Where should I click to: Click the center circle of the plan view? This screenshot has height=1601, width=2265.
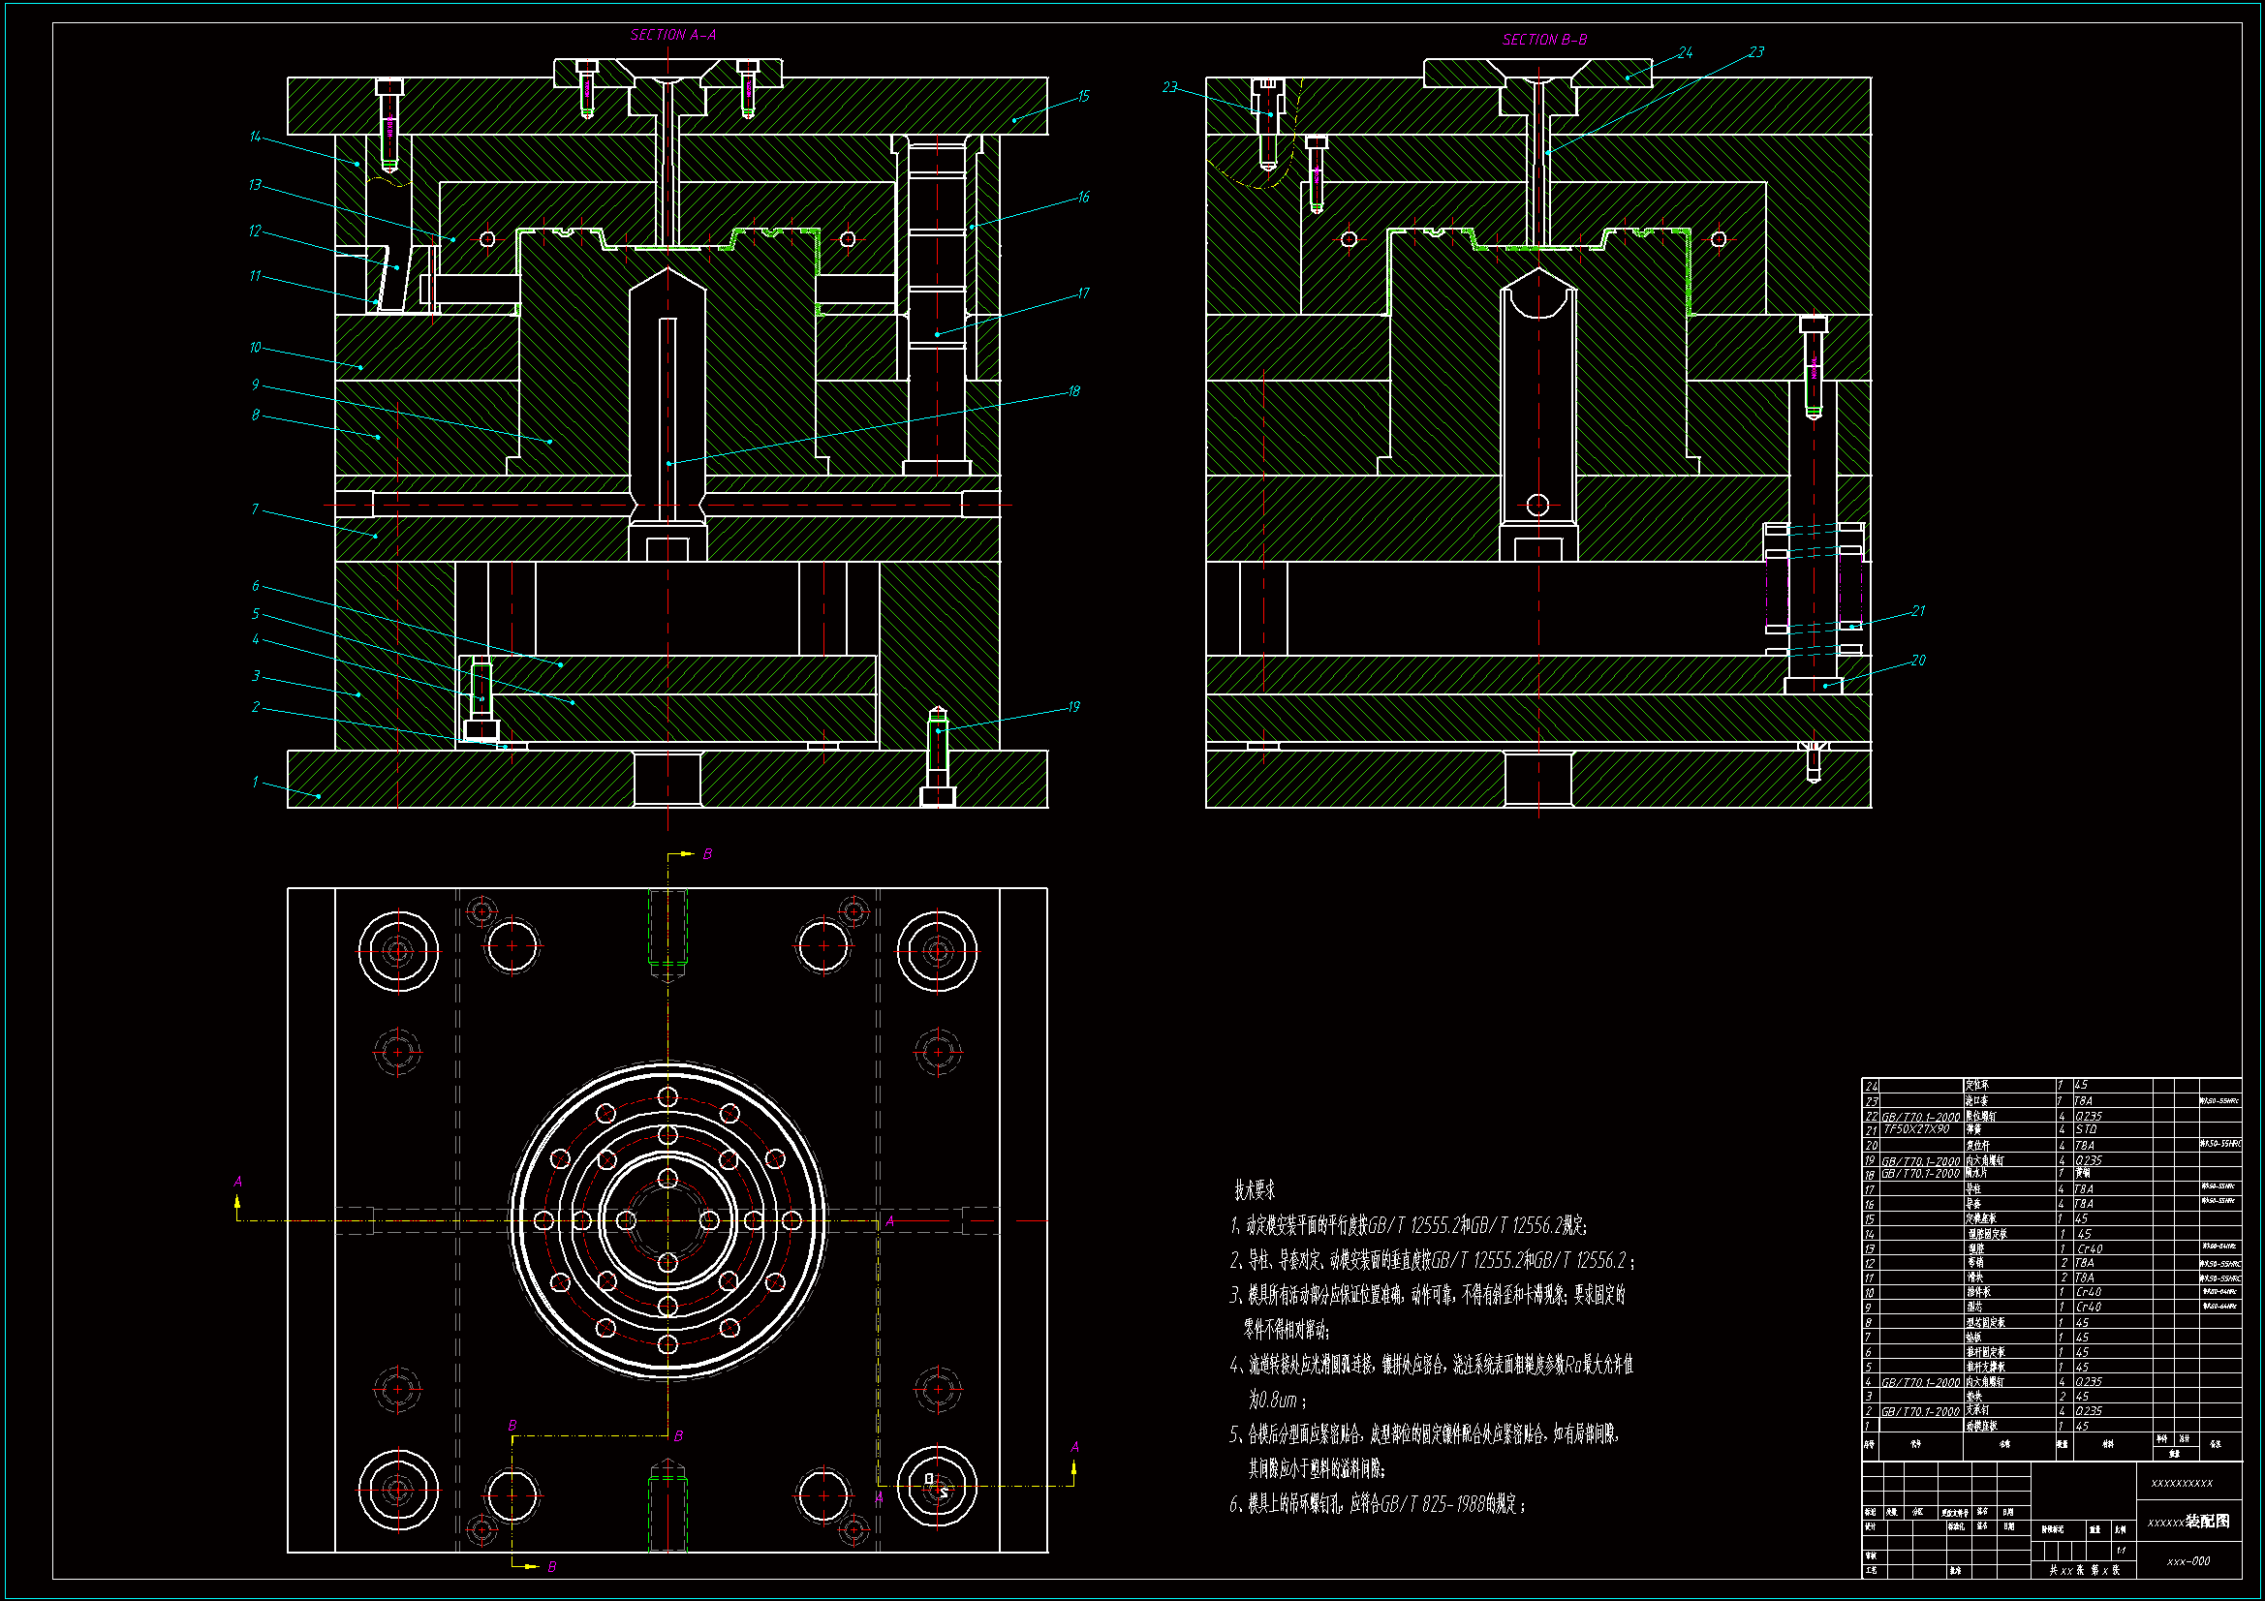point(667,1220)
